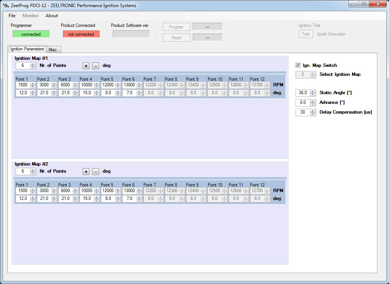The image size is (389, 284).
Task: Open the File menu
Action: (12, 16)
